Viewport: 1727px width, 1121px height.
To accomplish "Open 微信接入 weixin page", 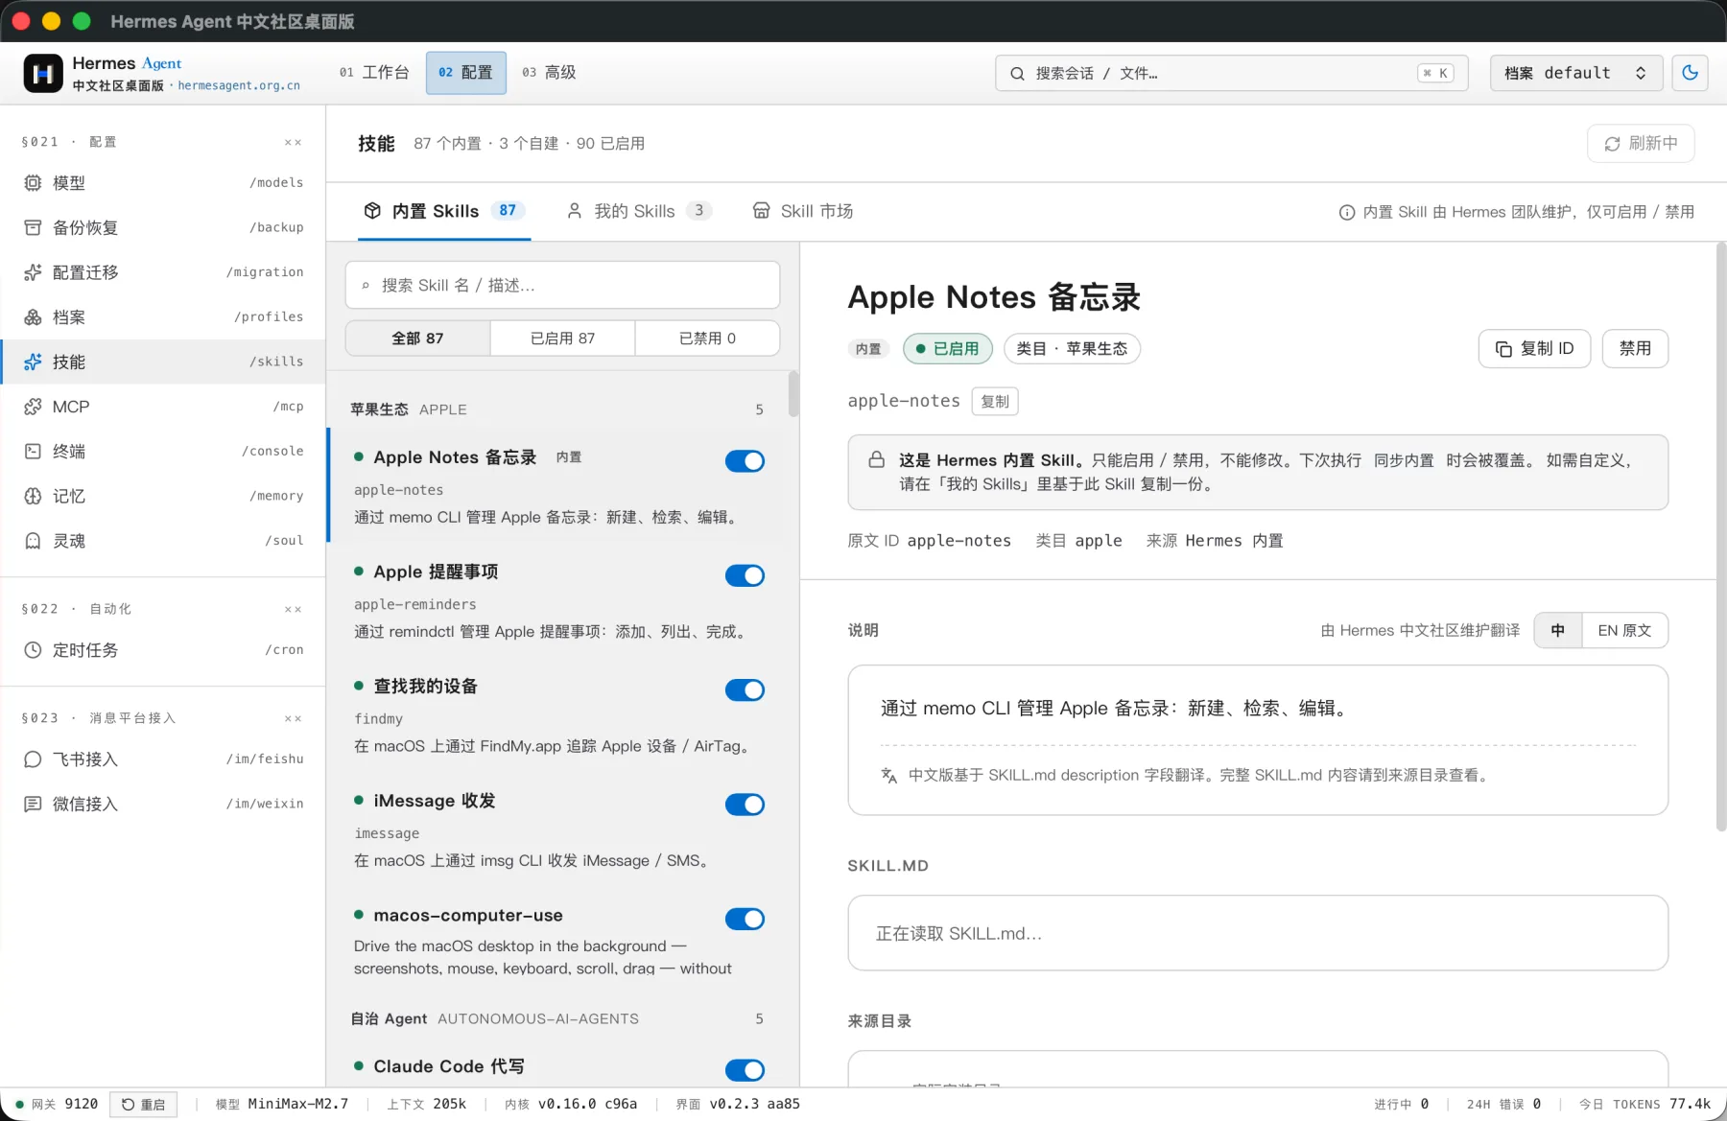I will pyautogui.click(x=163, y=804).
